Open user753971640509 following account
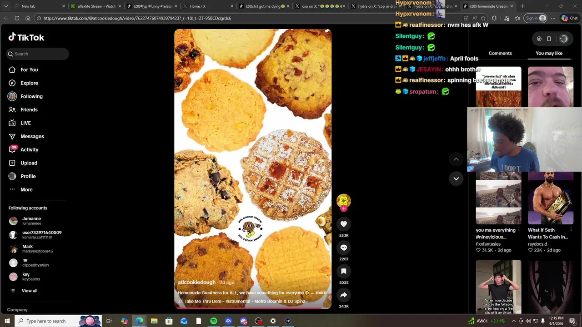Screen dimensions: 582x327 [x=36, y=235]
